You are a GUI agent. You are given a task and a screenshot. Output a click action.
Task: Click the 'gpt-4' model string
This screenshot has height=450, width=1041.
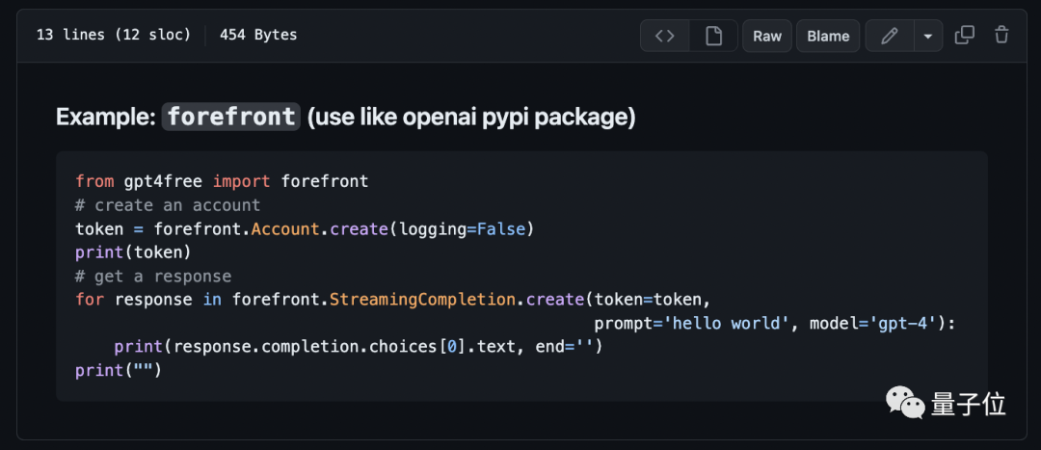pos(907,323)
